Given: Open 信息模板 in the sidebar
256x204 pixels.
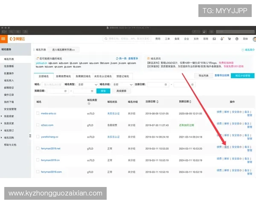Looking at the screenshot, I should tap(9, 66).
